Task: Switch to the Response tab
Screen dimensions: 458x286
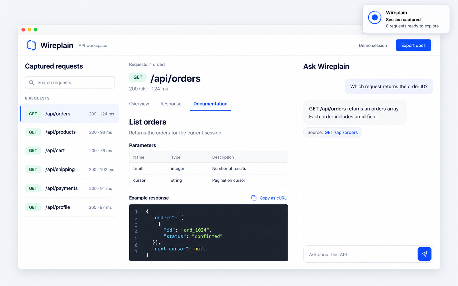Action: [171, 104]
